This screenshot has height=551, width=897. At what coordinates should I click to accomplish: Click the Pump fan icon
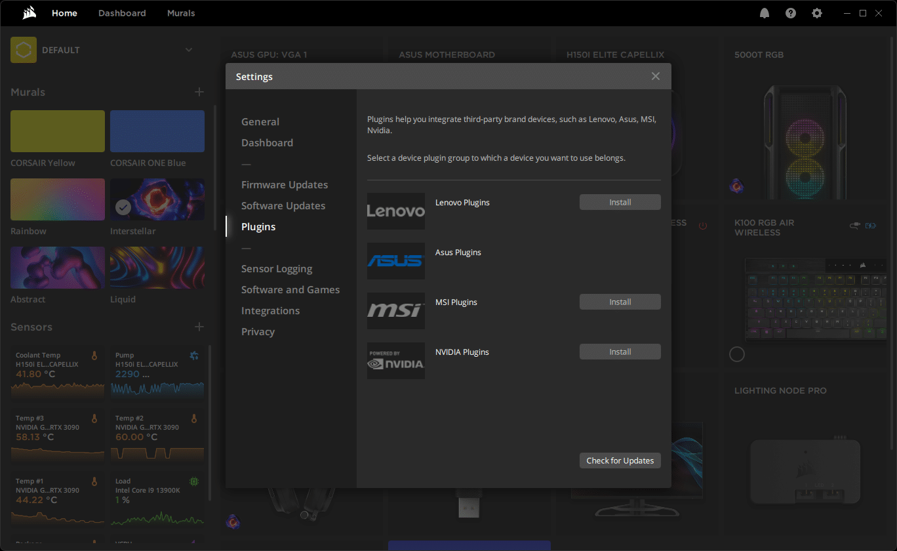point(194,356)
